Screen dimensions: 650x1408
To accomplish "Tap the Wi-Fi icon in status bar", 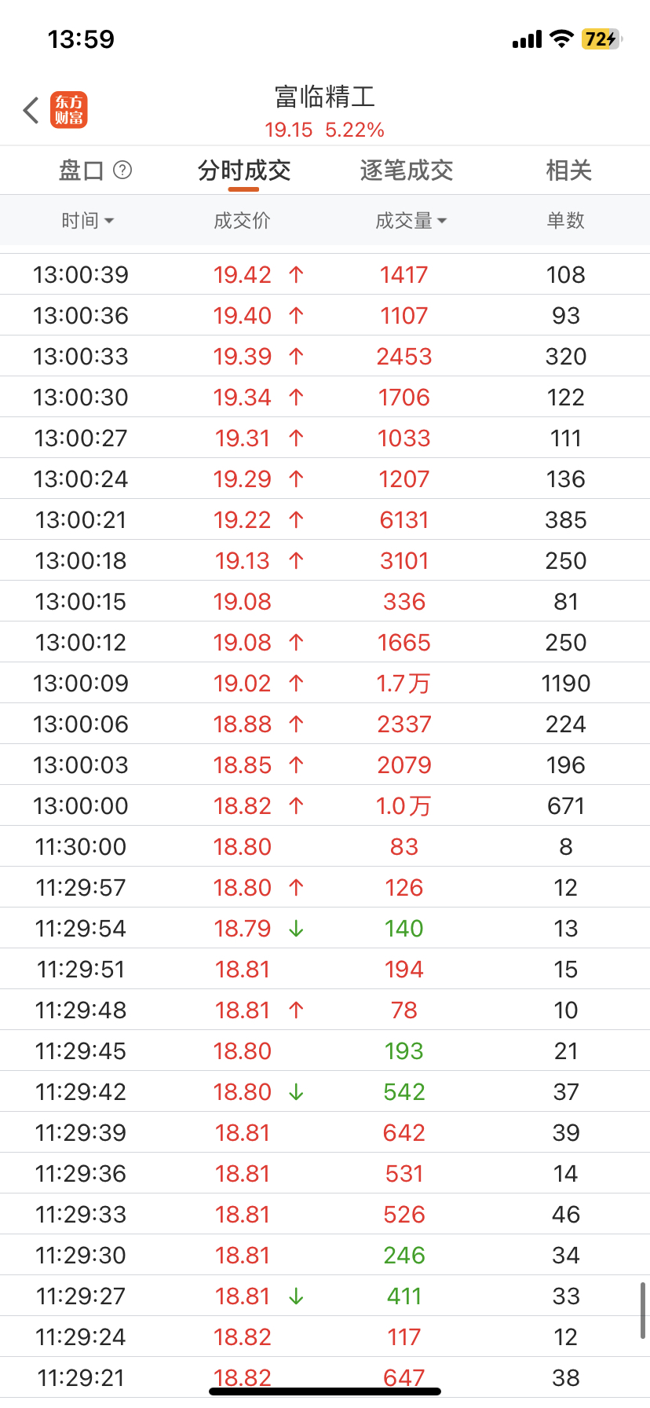I will pos(561,39).
